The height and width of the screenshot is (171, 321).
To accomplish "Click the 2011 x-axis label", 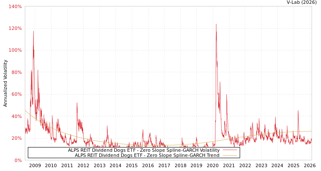I will (x=67, y=165).
